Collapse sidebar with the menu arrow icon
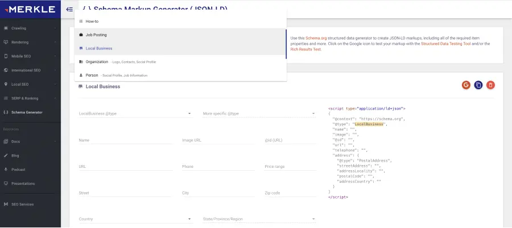The image size is (512, 228). point(69,9)
